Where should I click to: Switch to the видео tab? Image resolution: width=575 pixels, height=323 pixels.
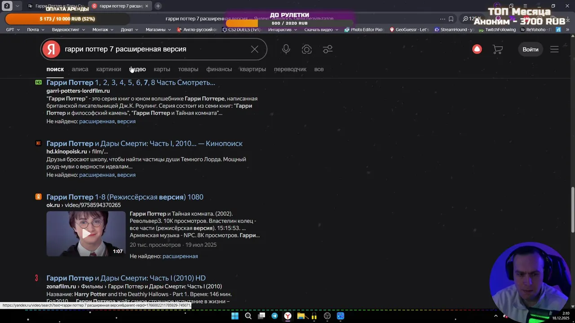137,69
